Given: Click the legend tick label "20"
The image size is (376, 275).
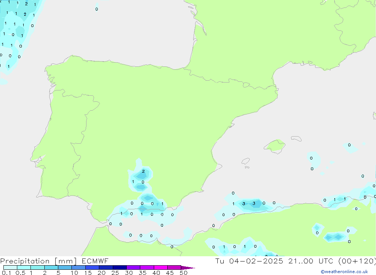Looking at the screenshot, I should click(x=102, y=273).
